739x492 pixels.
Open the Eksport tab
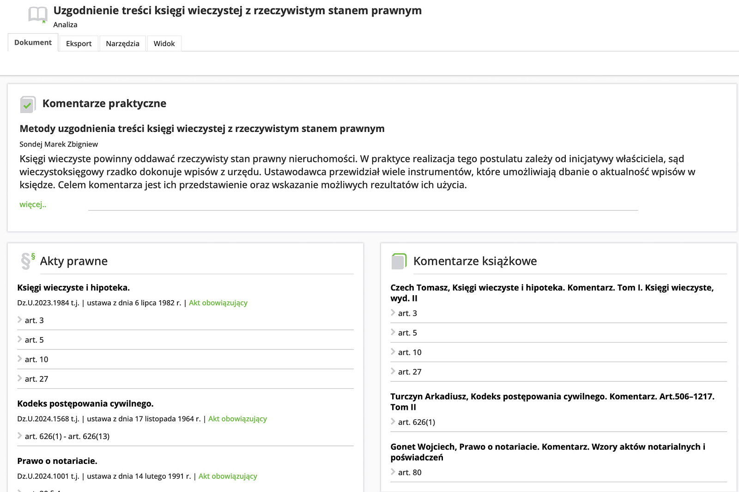(79, 44)
